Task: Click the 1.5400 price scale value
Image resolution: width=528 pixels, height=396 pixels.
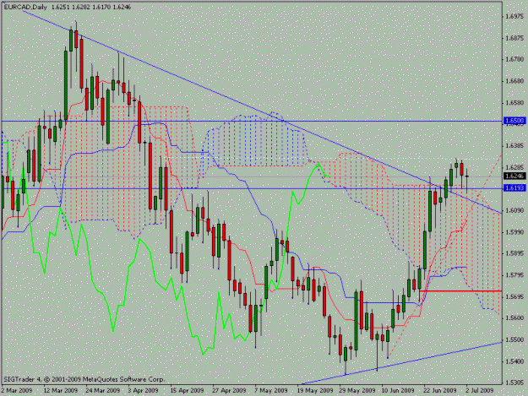Action: coord(515,361)
